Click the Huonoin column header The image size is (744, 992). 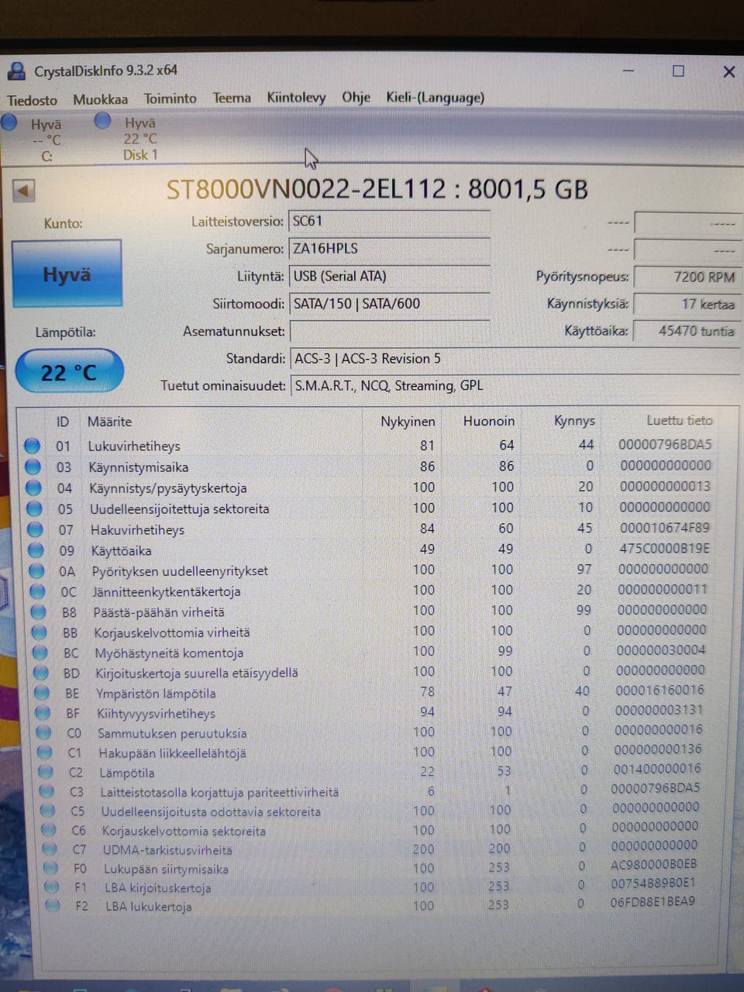point(489,421)
